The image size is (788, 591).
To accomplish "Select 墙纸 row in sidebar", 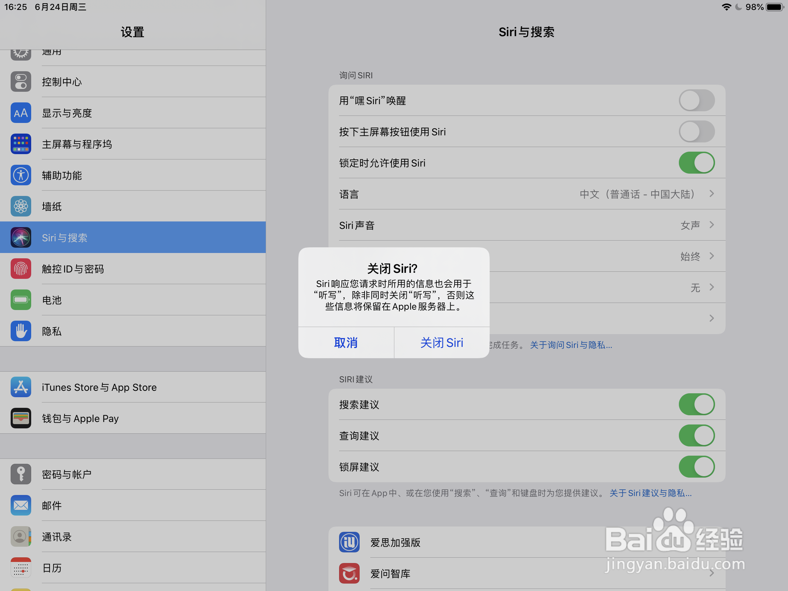I will pyautogui.click(x=133, y=206).
